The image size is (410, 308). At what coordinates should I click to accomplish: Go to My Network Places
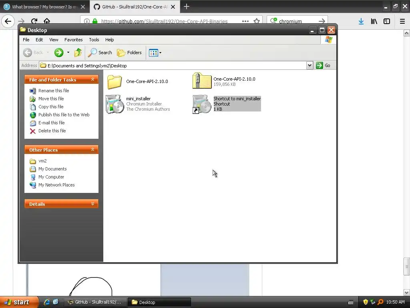[56, 185]
